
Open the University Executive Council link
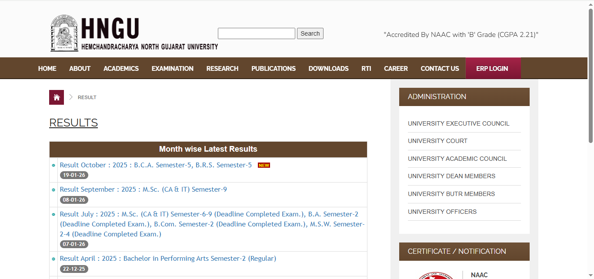pyautogui.click(x=458, y=123)
